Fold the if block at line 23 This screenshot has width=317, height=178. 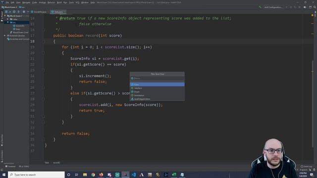tap(44, 70)
